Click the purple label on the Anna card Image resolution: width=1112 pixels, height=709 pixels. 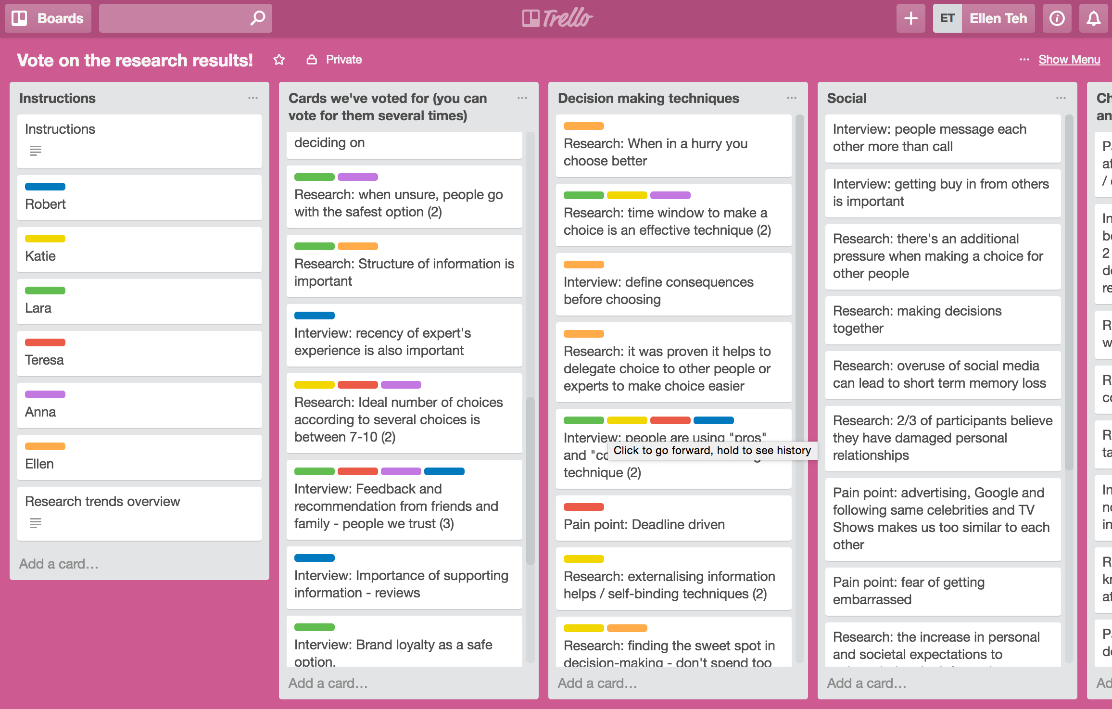tap(45, 394)
